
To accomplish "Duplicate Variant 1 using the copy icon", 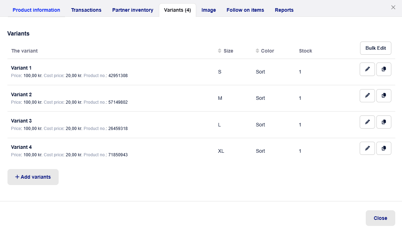I will pyautogui.click(x=384, y=69).
